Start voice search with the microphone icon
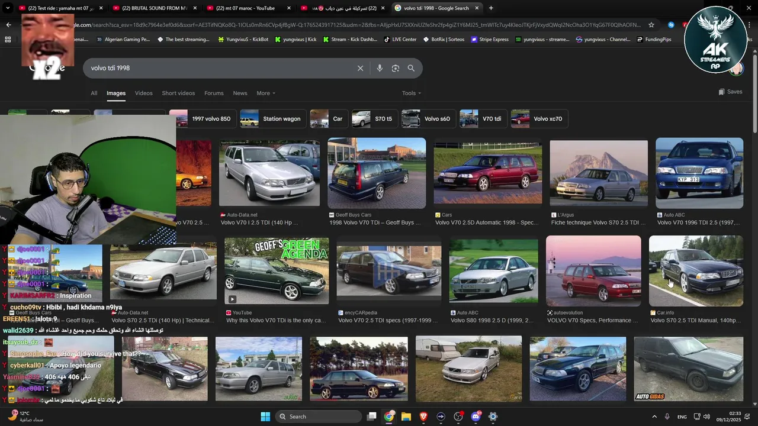The image size is (758, 426). click(x=380, y=68)
